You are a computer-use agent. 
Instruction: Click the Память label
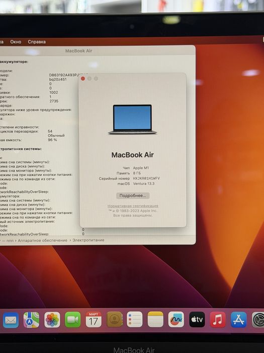click(123, 173)
